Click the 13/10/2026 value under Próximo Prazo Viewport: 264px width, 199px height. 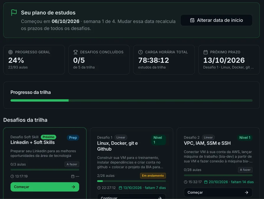tap(224, 60)
